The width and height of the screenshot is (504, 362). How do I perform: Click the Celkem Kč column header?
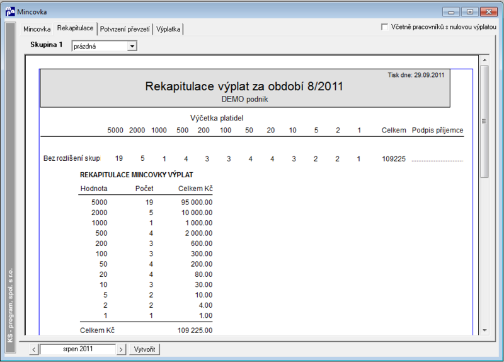pos(195,189)
